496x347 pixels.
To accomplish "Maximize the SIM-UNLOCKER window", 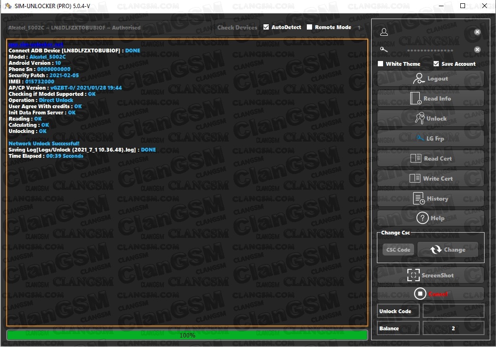I will click(463, 6).
